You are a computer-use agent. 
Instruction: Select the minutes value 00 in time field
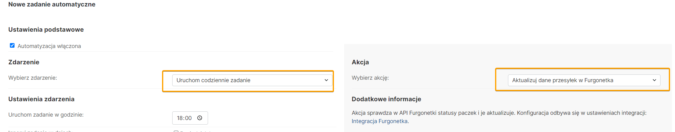coord(188,118)
